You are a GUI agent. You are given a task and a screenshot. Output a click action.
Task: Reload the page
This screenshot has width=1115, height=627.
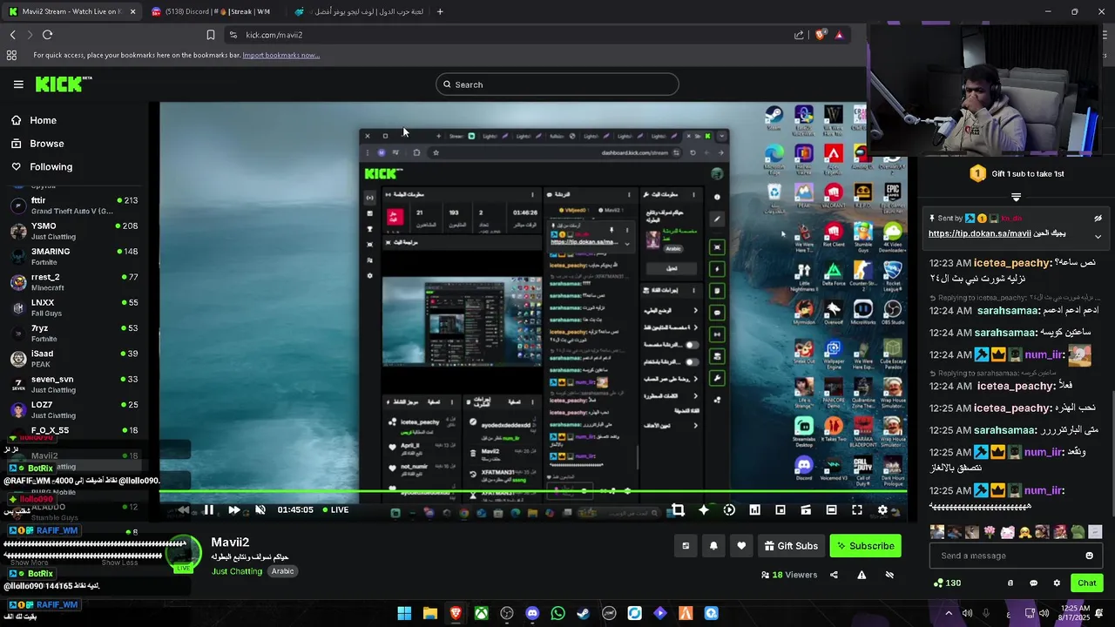point(47,35)
